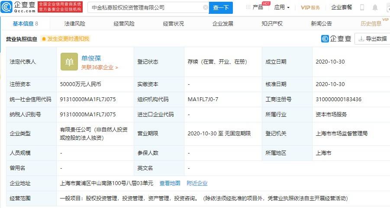Viewport: 390px width, 208px height.
Task: Select business term 2020-10-30 至 无固定期限
Action: [x=219, y=134]
